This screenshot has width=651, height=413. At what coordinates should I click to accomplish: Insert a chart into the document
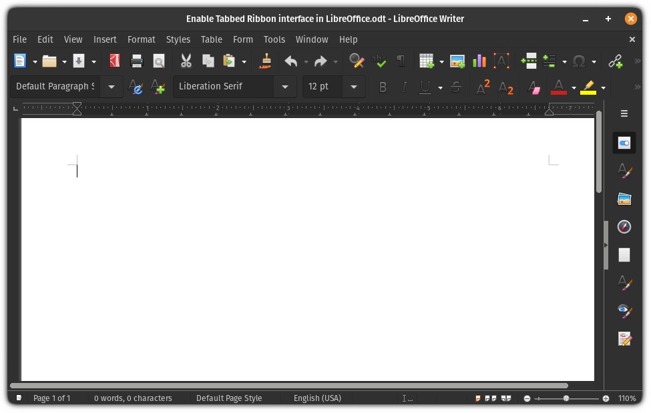479,61
